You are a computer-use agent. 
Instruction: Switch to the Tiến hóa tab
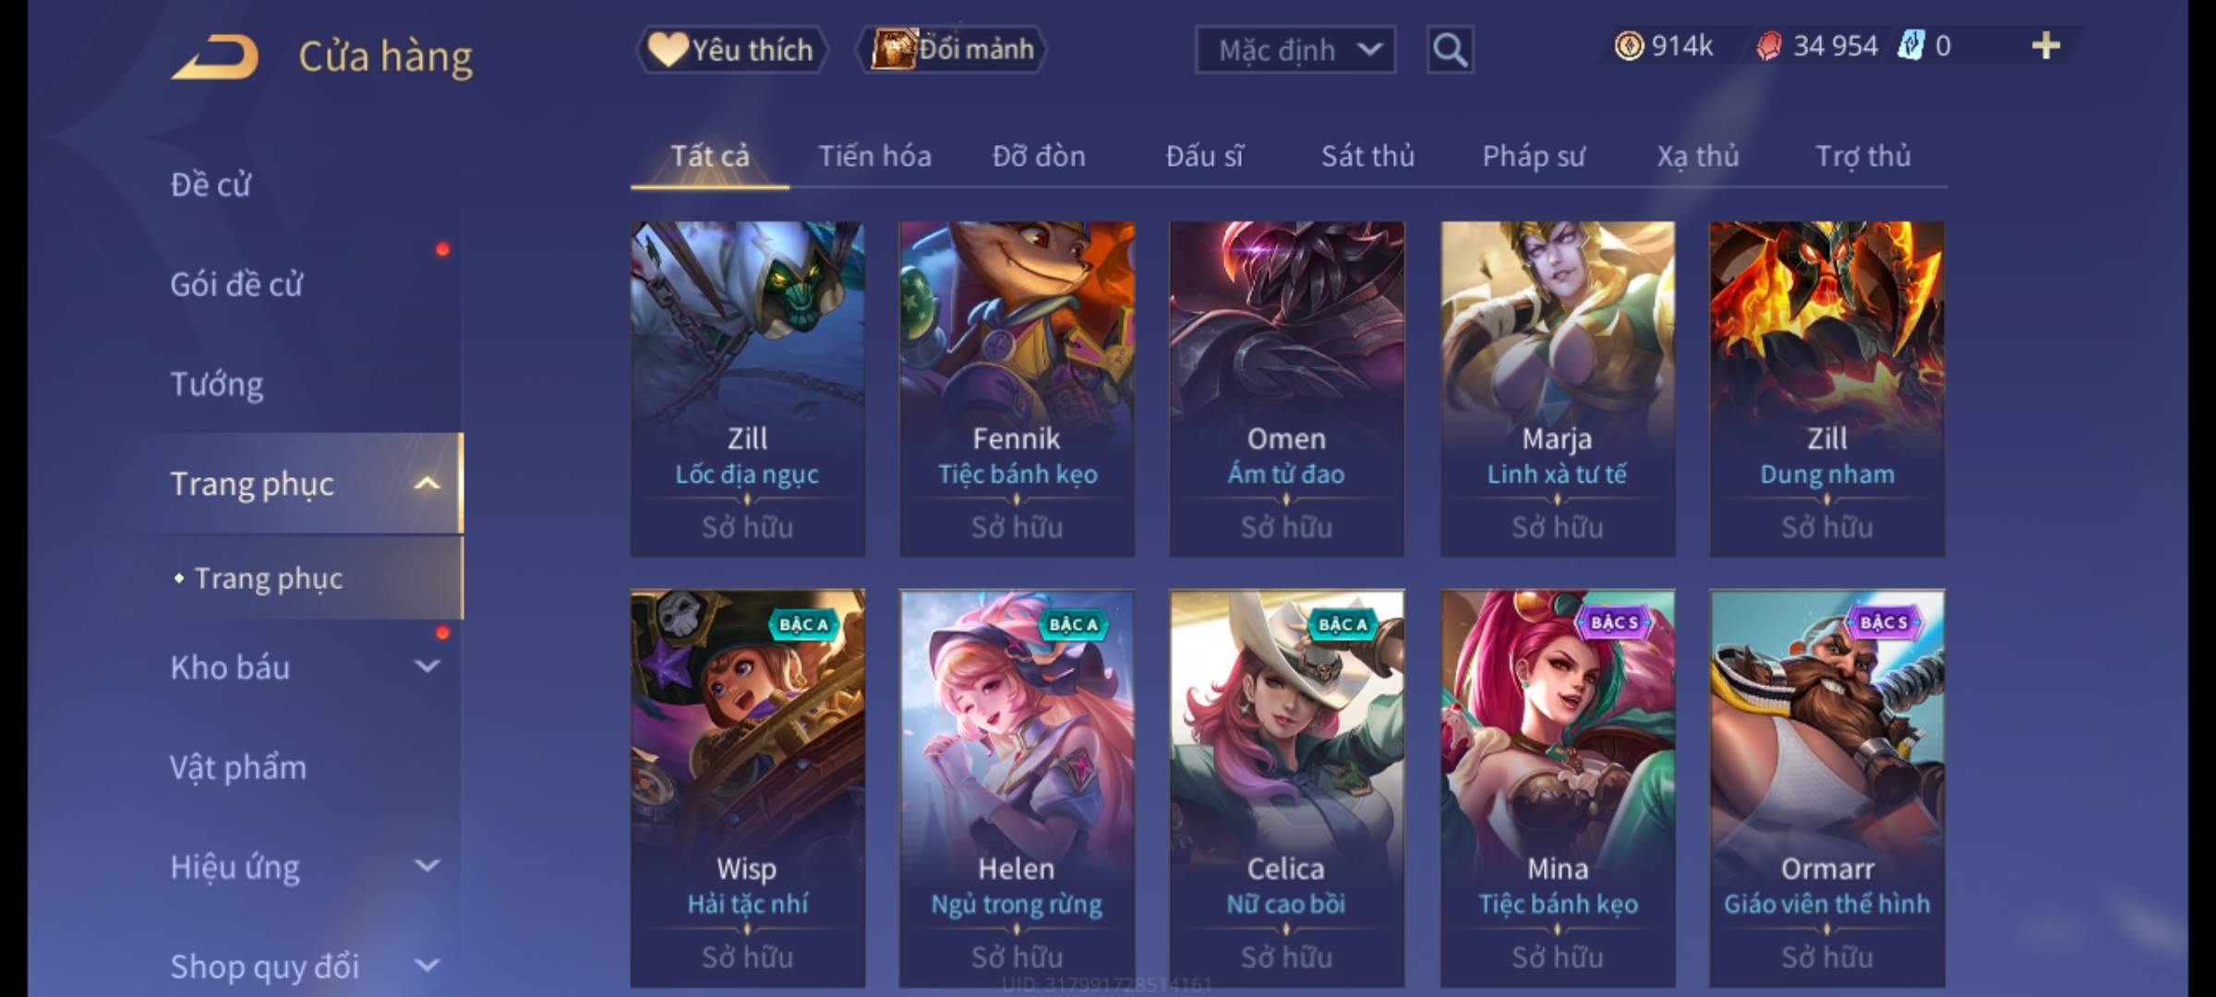click(874, 156)
